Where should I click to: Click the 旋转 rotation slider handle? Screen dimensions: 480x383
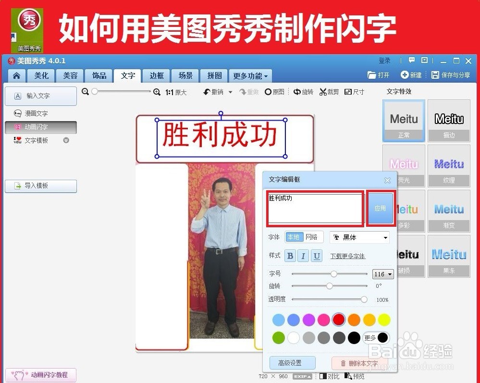tap(330, 286)
